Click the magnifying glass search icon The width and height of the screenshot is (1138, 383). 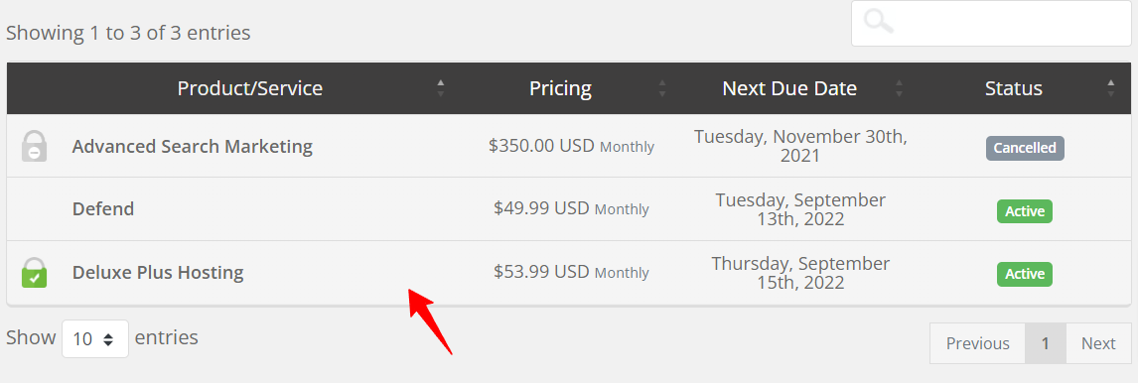[880, 23]
